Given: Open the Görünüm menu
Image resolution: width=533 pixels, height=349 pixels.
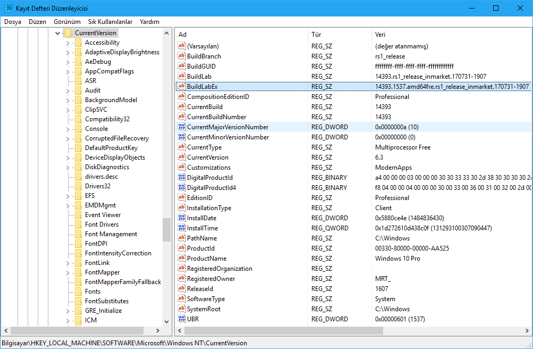Looking at the screenshot, I should click(x=67, y=22).
